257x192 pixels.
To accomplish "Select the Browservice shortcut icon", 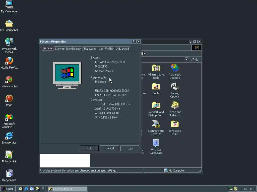I will pos(9,138).
